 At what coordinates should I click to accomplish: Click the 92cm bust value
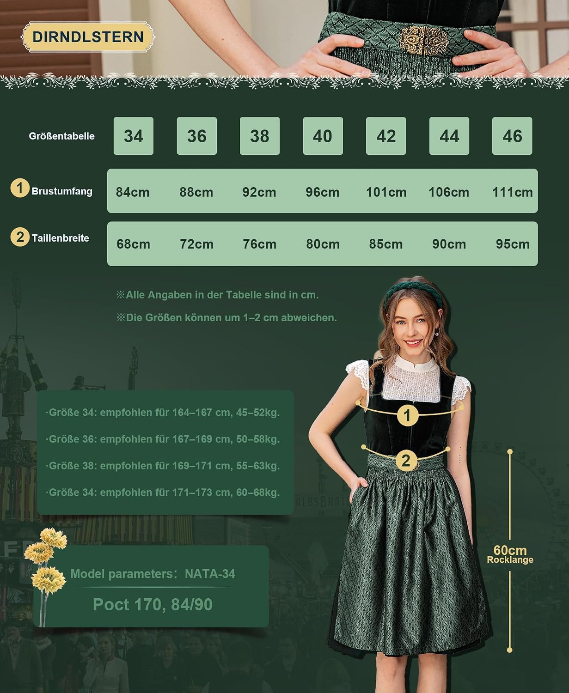[259, 192]
